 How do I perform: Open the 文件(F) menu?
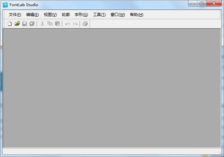tap(15, 15)
